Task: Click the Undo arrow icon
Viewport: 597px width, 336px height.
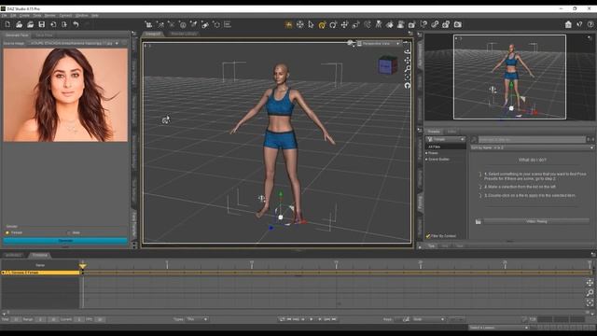Action: (x=76, y=24)
